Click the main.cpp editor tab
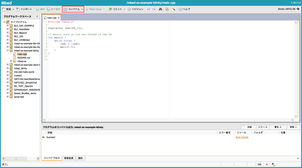Screen dimensions: 302x168 pos(52,18)
